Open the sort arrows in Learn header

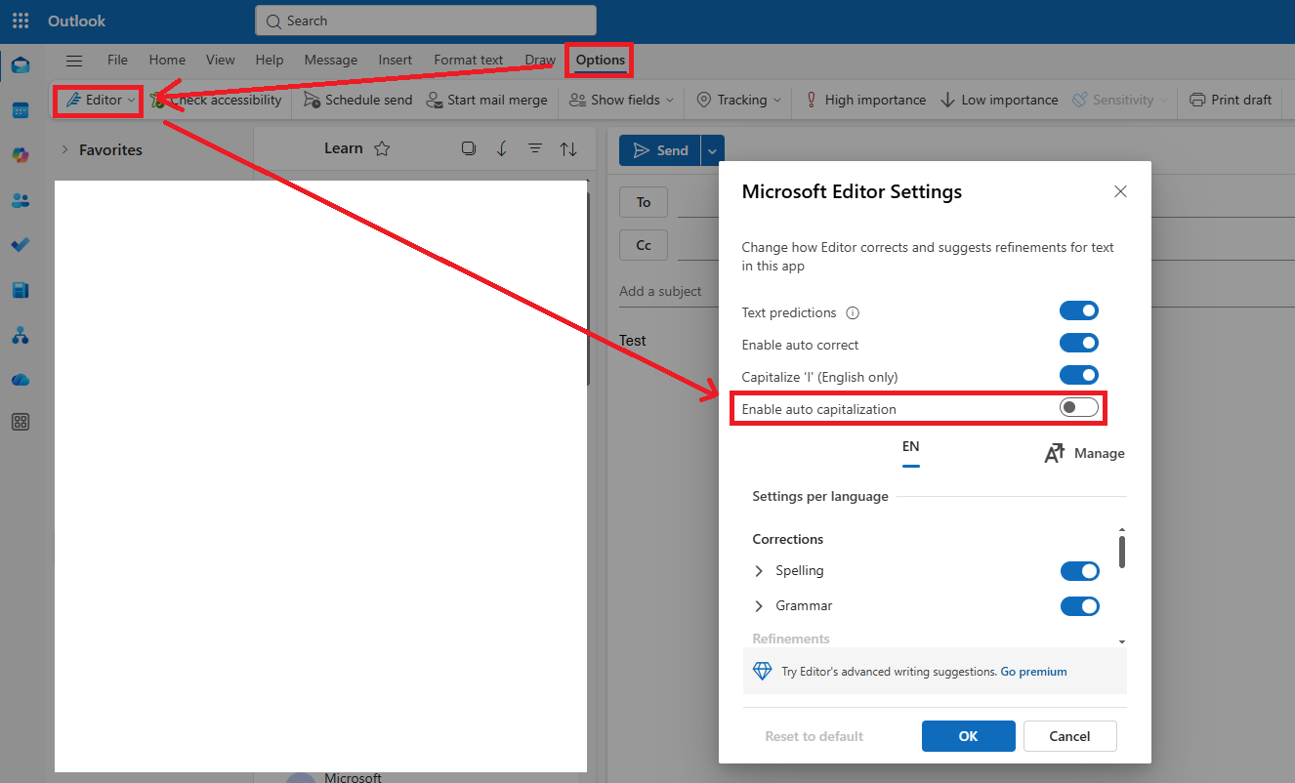568,149
